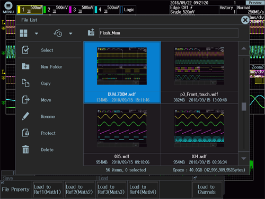Click the file list scroll down arrow

[244, 159]
